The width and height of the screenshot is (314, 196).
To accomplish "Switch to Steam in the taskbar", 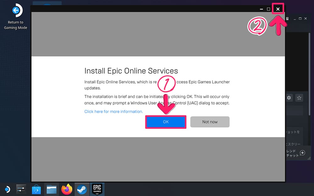I will point(82,189).
